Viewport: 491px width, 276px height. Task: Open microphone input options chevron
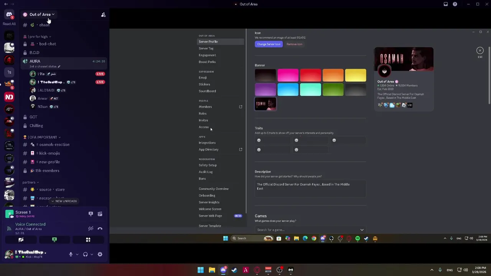(x=77, y=254)
